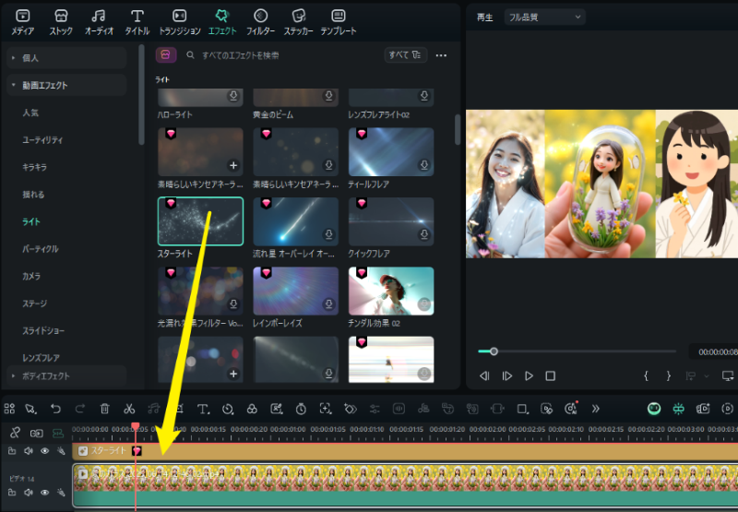
Task: Select the pointer tool in timeline toolbar
Action: pyautogui.click(x=31, y=409)
